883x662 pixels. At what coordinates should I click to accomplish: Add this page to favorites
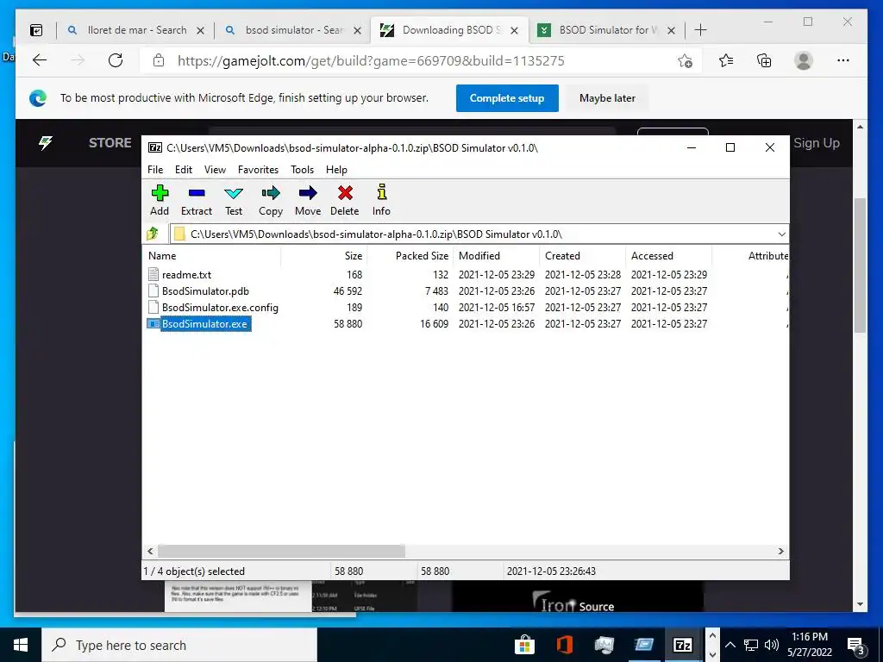[685, 61]
